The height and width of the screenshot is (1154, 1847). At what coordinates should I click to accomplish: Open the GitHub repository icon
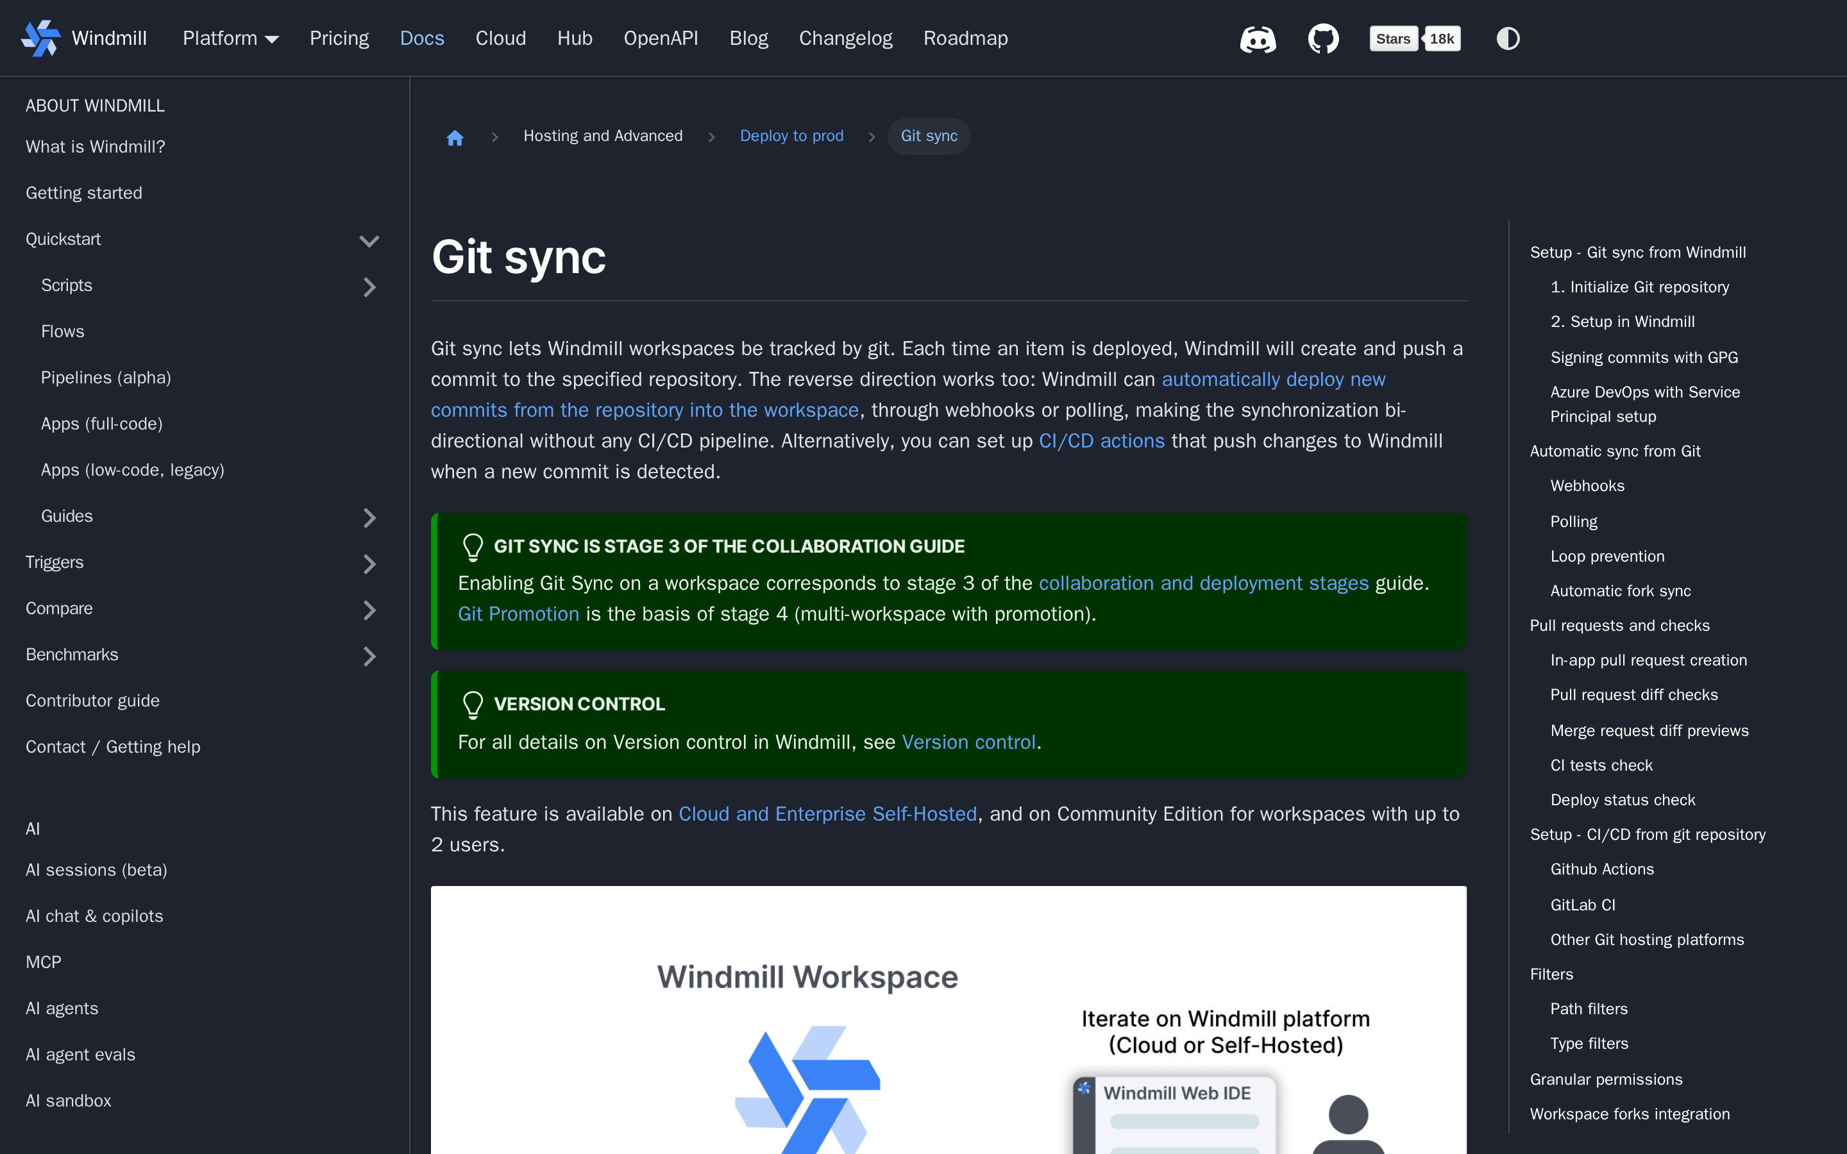[x=1324, y=38]
